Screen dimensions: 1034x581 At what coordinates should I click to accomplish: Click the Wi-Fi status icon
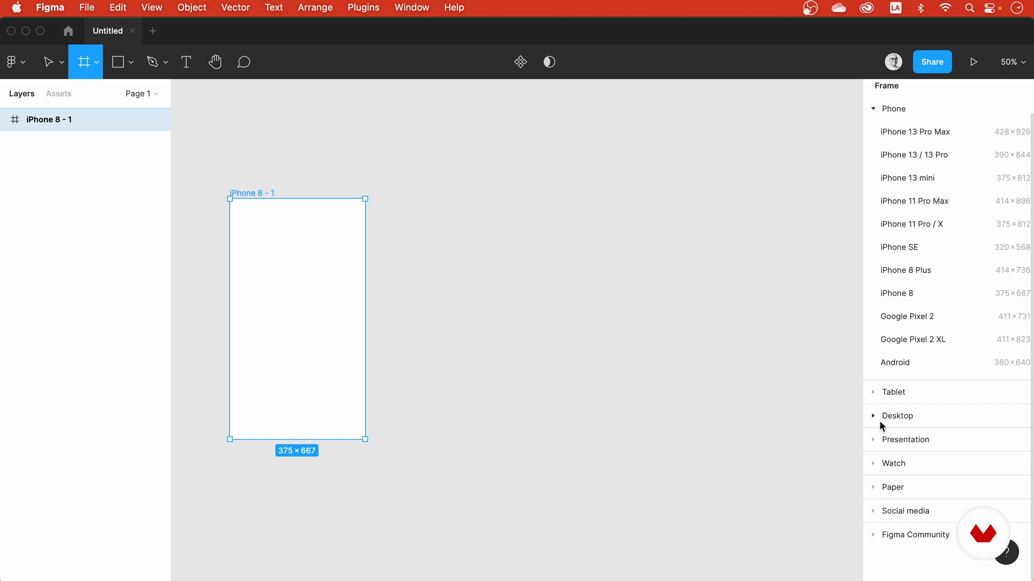pos(945,8)
